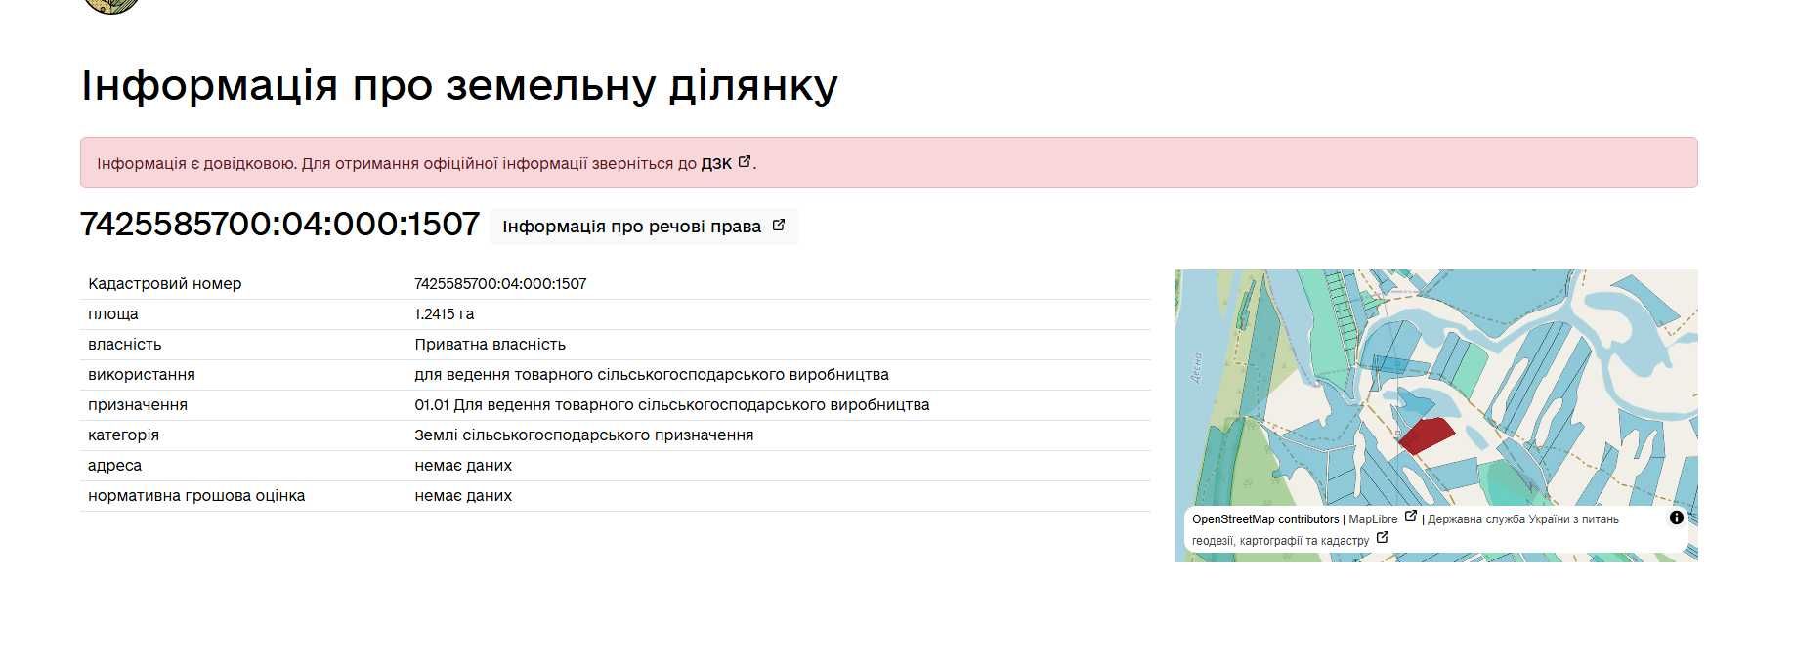This screenshot has width=1794, height=663.
Task: Click the Кадастровий номер row label
Action: point(164,283)
